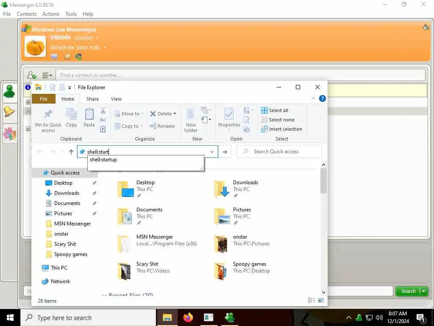Image resolution: width=434 pixels, height=326 pixels.
Task: Click the Messenger alerts bell tab icon
Action: 9,112
